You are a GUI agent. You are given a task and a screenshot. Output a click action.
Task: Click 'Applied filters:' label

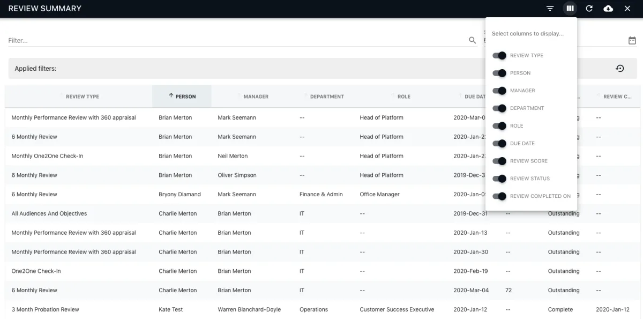tap(35, 69)
